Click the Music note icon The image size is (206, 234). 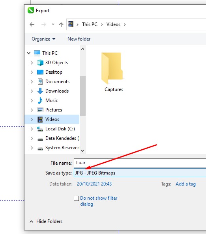[40, 100]
